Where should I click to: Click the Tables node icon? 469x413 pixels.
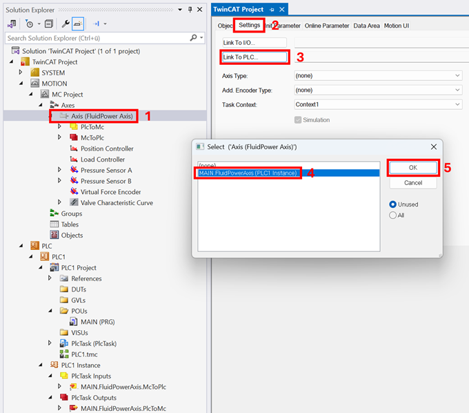(x=54, y=224)
